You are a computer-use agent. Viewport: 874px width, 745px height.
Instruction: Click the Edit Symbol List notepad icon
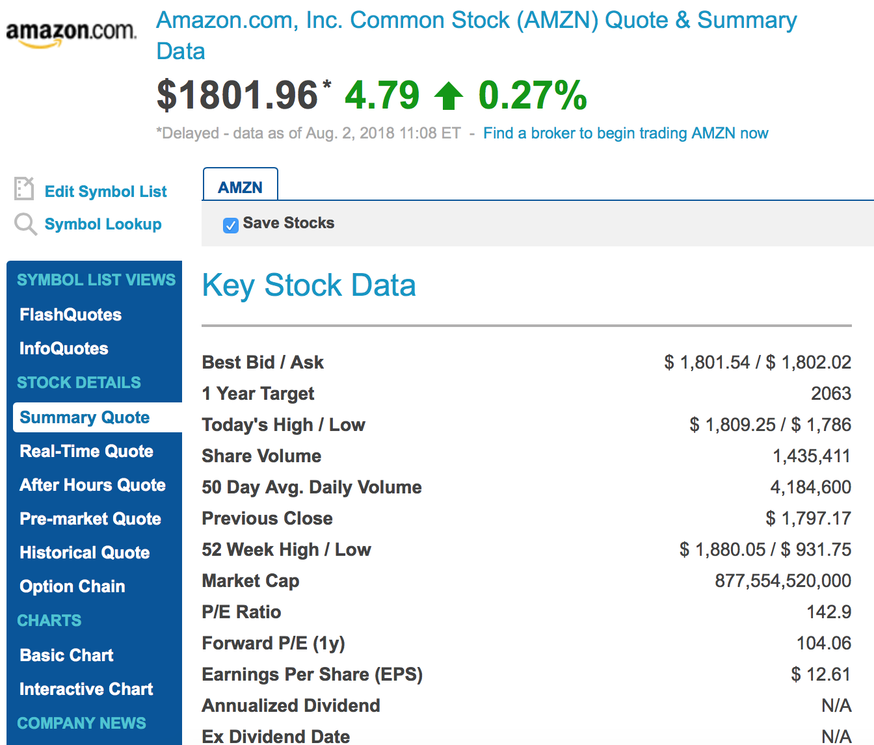coord(24,189)
